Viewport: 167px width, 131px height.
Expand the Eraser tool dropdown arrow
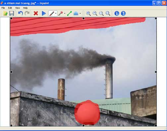point(80,14)
